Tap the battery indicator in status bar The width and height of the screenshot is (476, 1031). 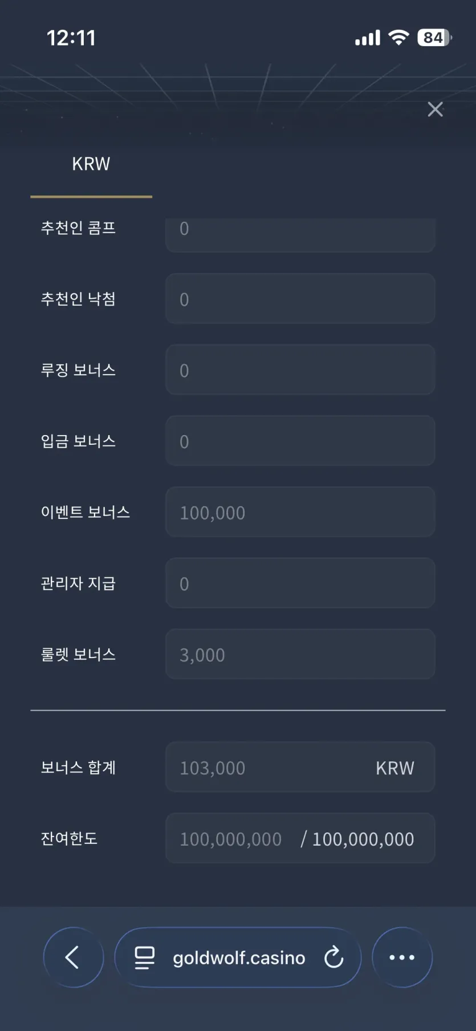click(434, 38)
